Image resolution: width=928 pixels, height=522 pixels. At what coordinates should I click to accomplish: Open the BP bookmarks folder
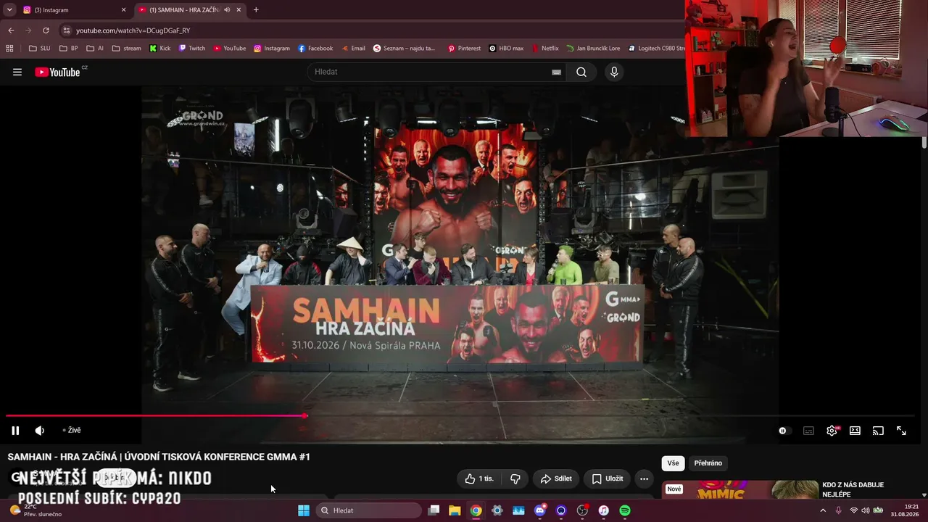(69, 49)
